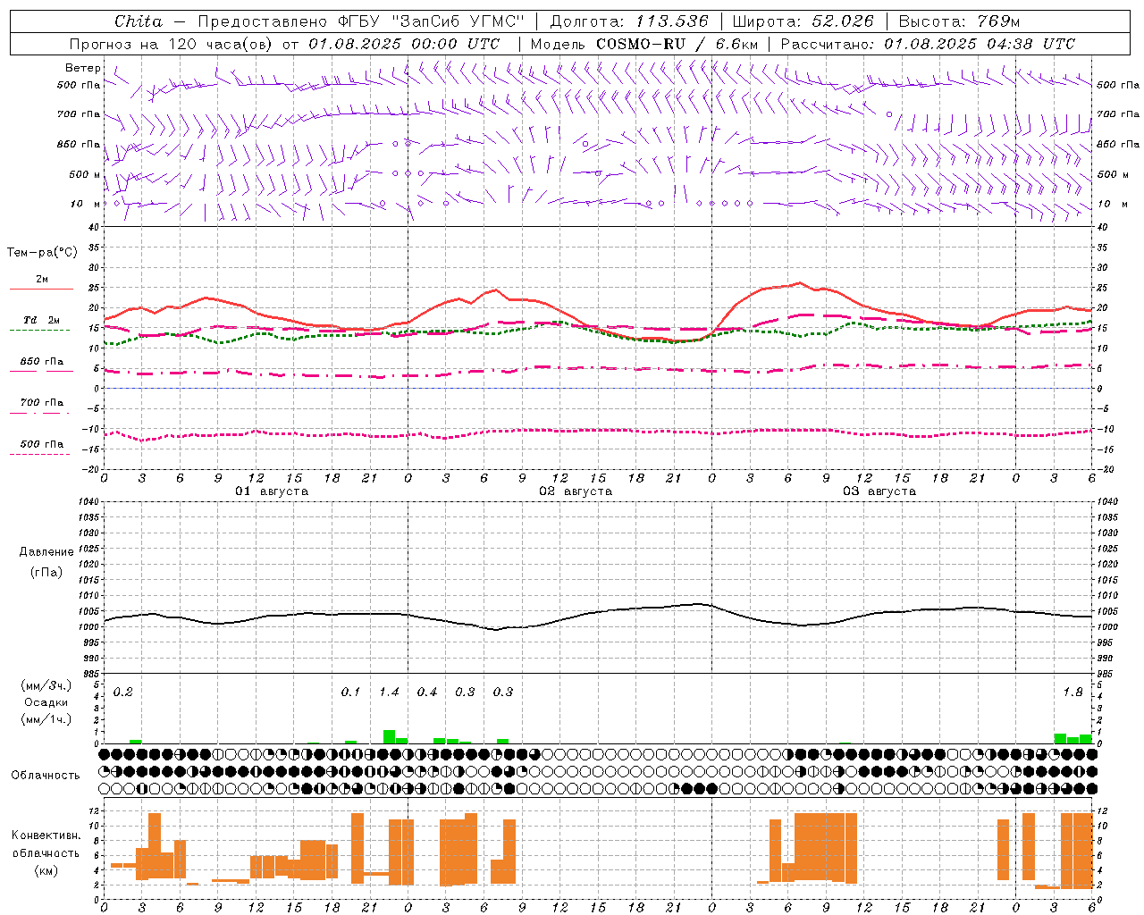
Task: Click the "01 августа" date label
Action: coord(272,491)
